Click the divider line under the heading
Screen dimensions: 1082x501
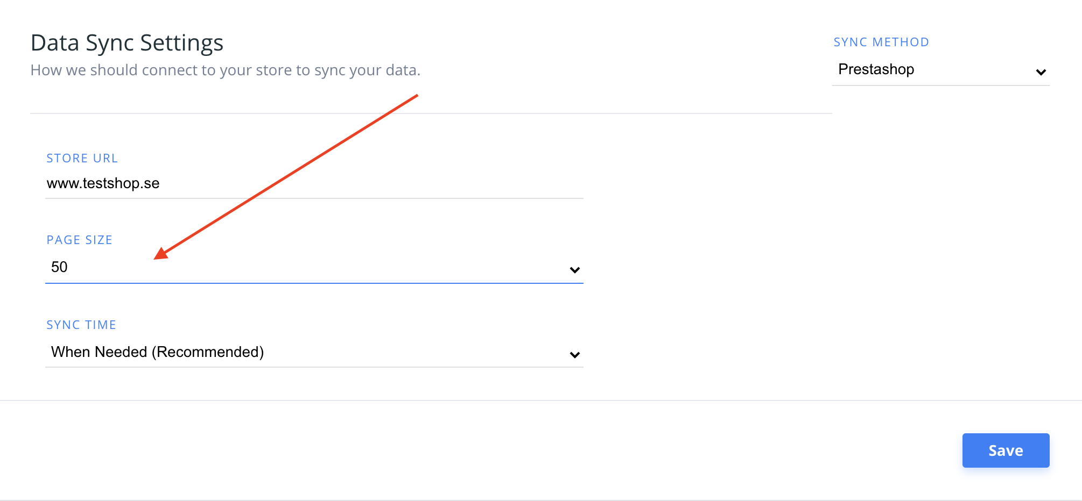pyautogui.click(x=431, y=113)
